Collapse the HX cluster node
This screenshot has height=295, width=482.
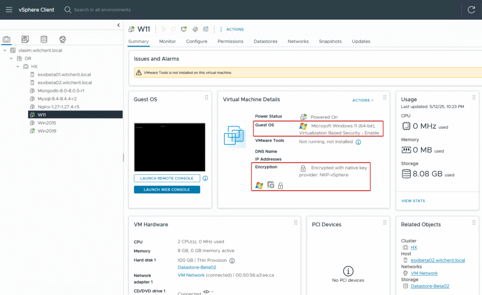pos(18,66)
